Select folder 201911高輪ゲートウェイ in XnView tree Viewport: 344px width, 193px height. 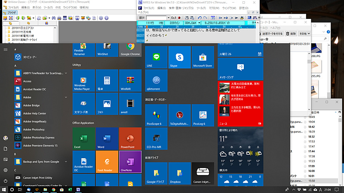pyautogui.click(x=25, y=40)
